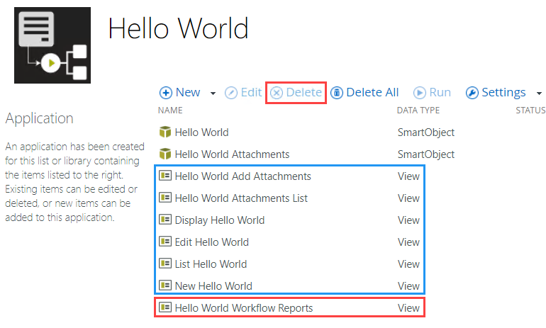This screenshot has width=546, height=328.
Task: Click the Hello World application logo icon
Action: point(52,46)
